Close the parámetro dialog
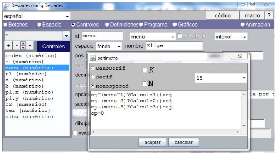This screenshot has width=276, height=153. tap(239, 57)
